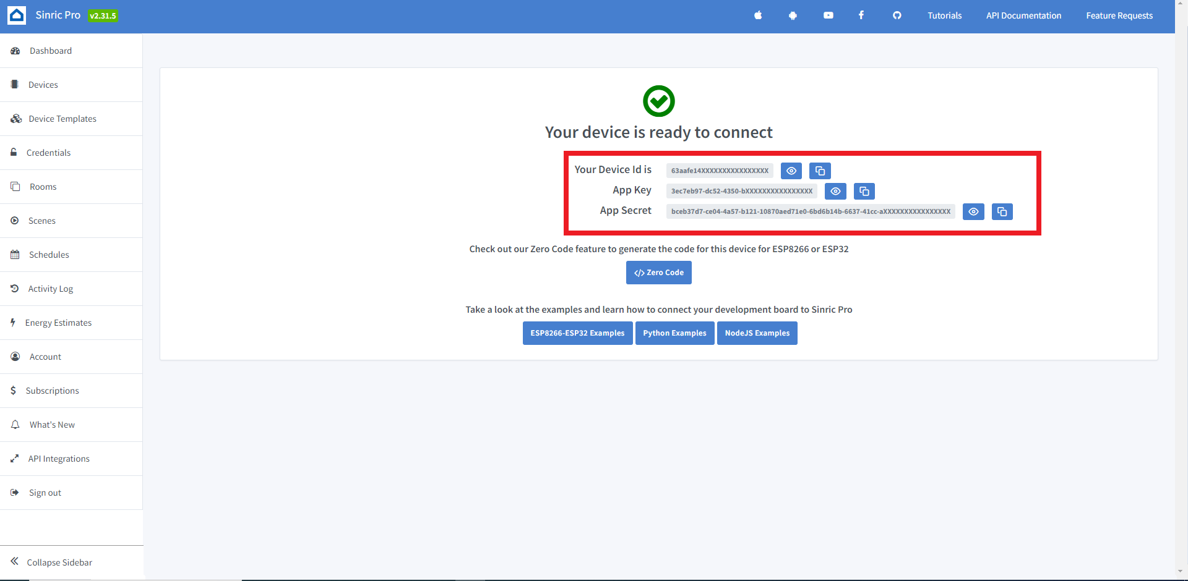This screenshot has height=581, width=1188.
Task: Click the Energy Estimates bolt icon
Action: tap(13, 322)
